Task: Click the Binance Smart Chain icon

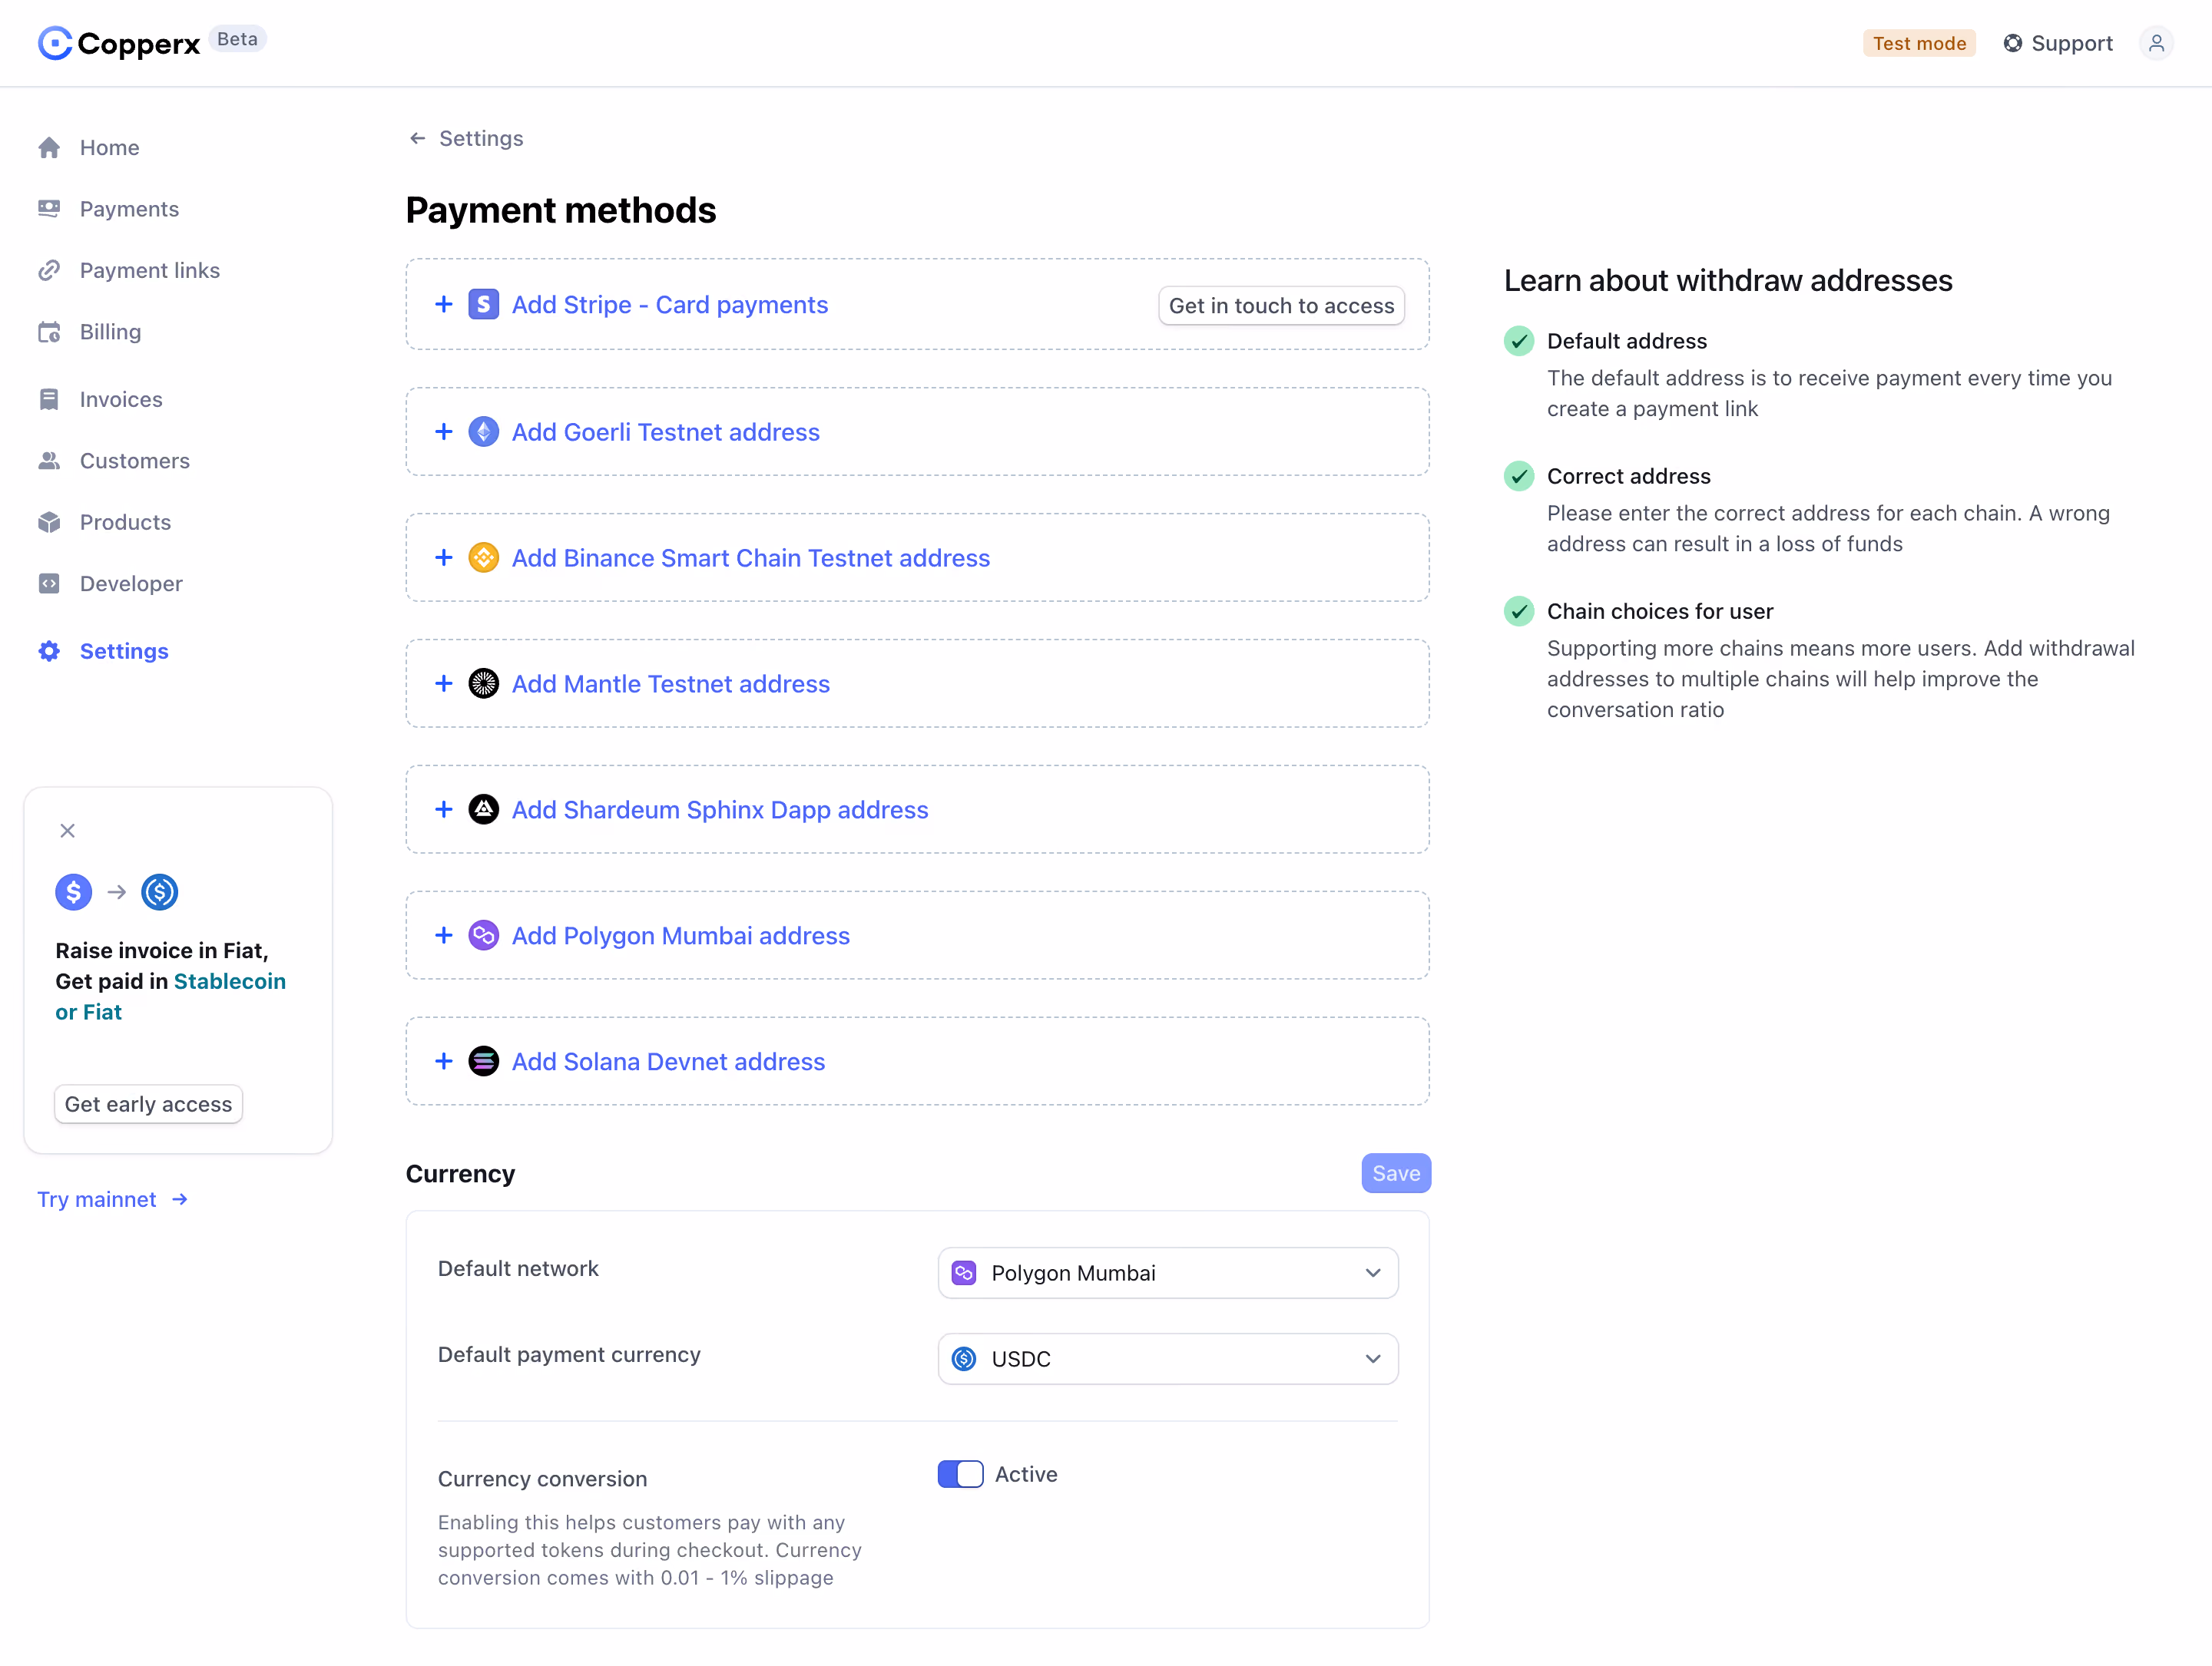Action: click(484, 557)
